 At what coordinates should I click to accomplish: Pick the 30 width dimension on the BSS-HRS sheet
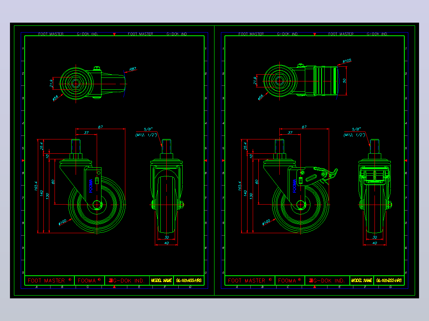click(x=375, y=237)
